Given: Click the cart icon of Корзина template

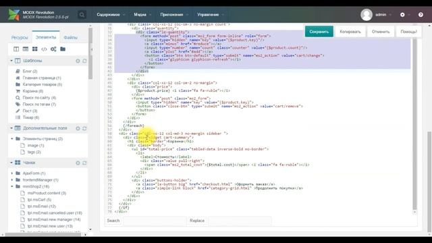Looking at the screenshot, I should click(18, 91).
